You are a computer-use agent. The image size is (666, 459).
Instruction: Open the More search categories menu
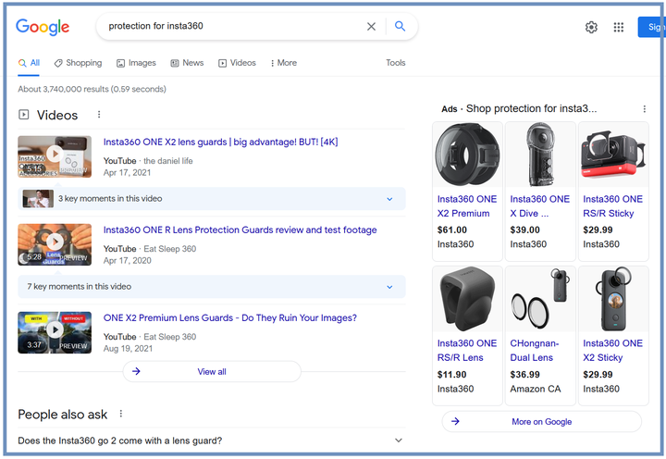pos(284,63)
